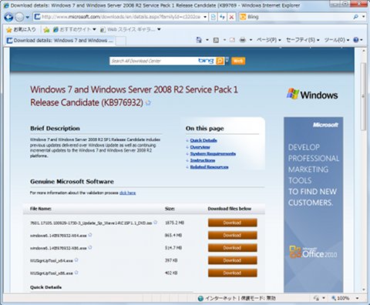Click the Refresh arrows icon
This screenshot has width=370, height=305.
click(x=222, y=17)
